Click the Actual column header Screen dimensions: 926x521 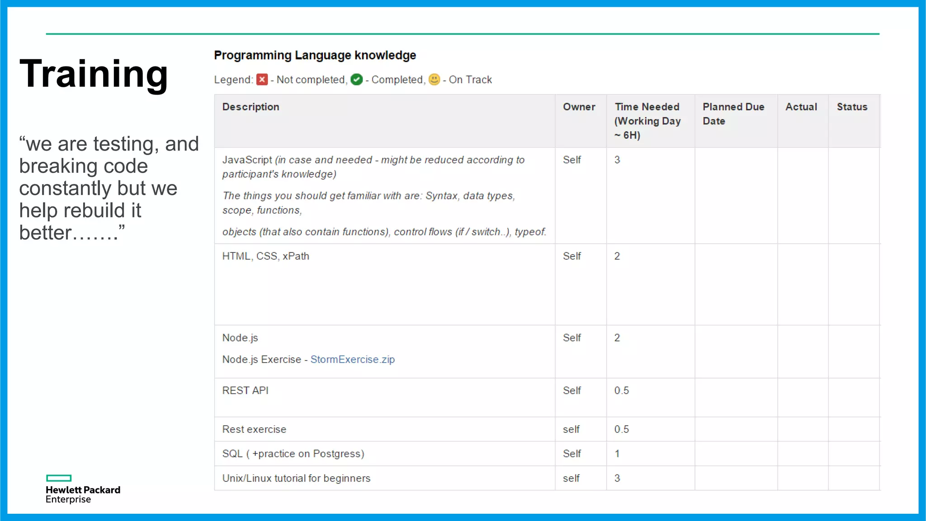click(x=801, y=107)
